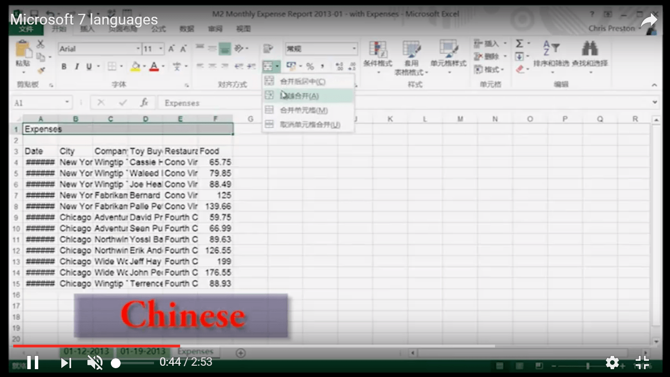Toggle center text alignment

click(x=212, y=66)
